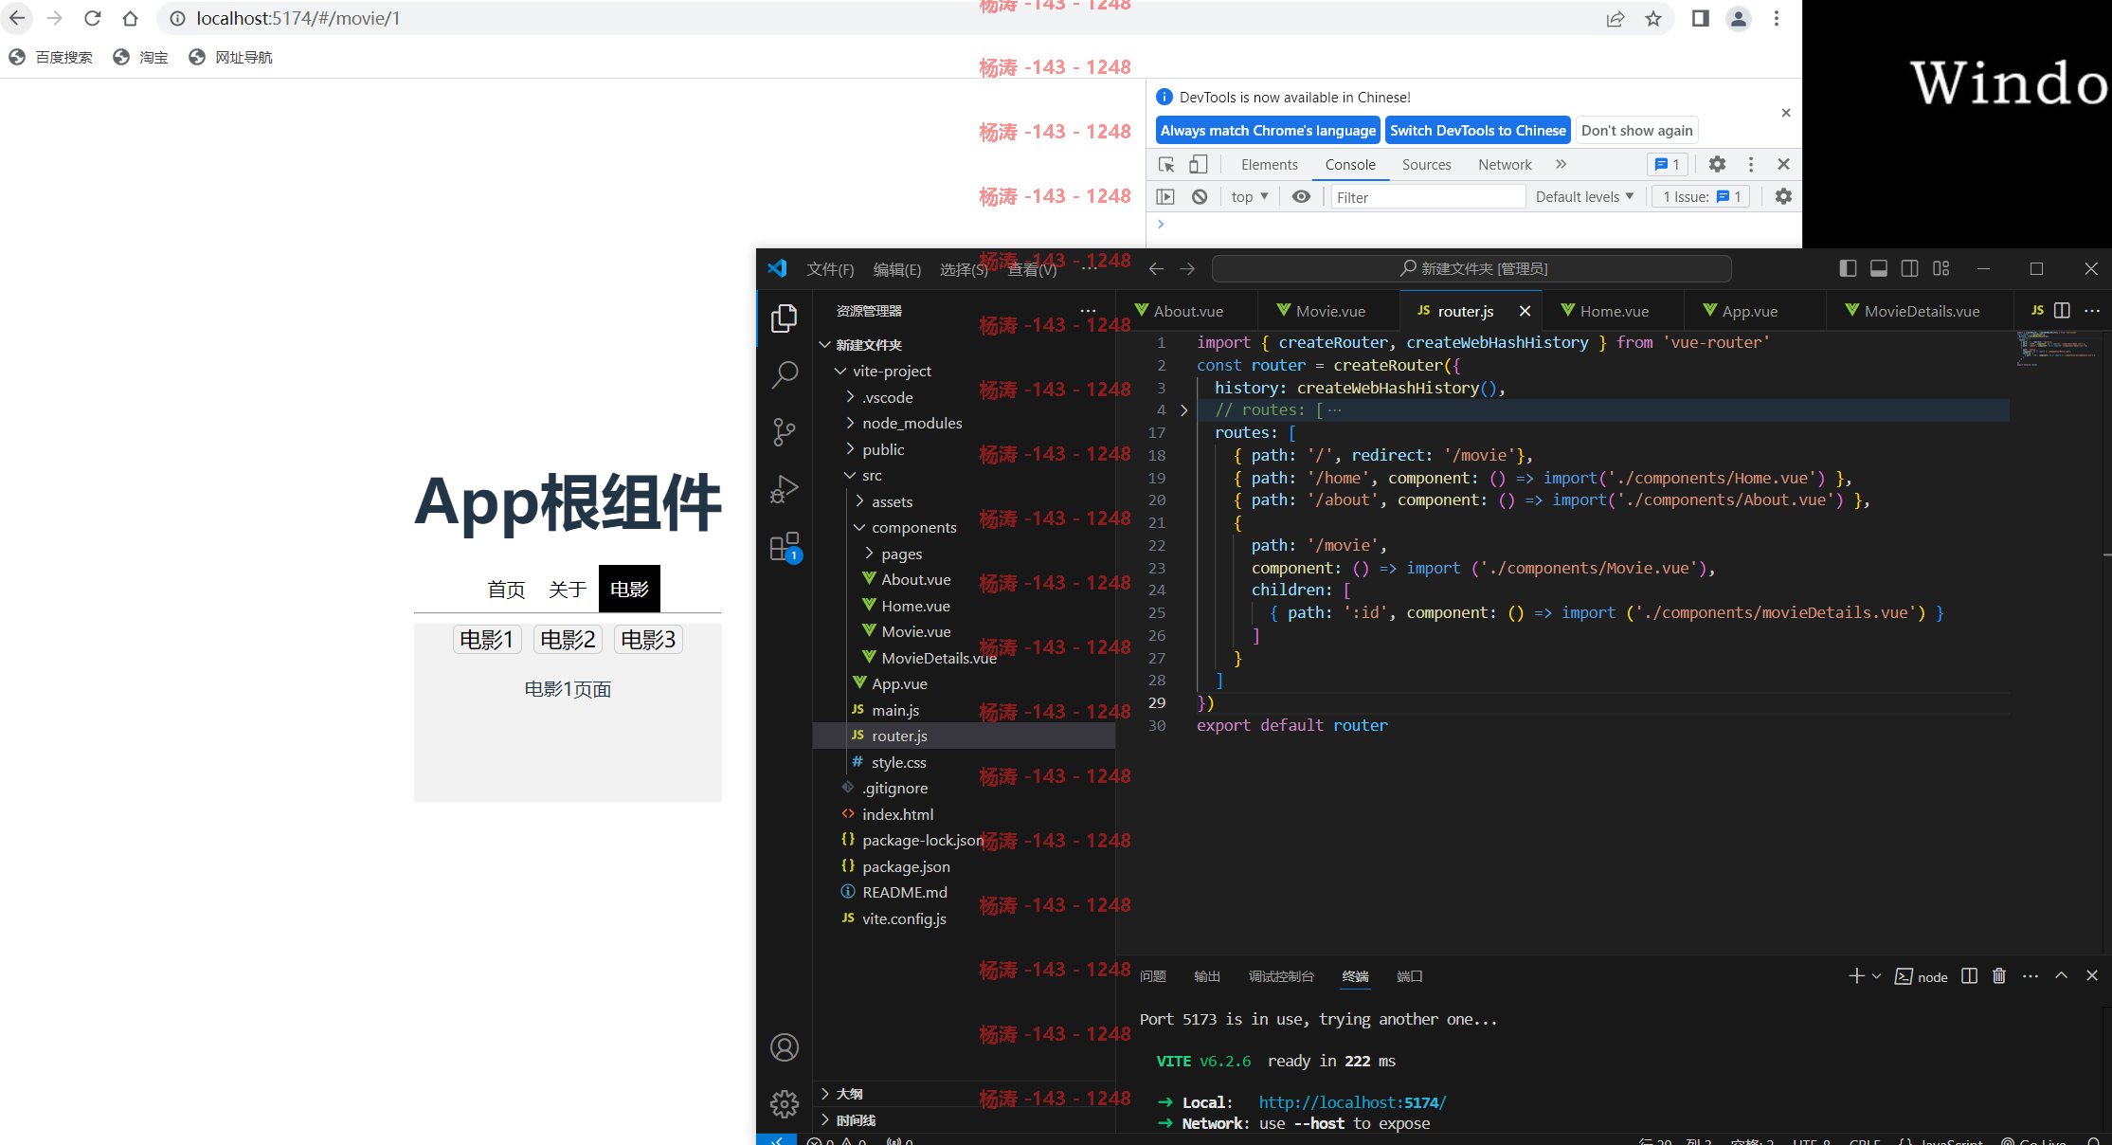Image resolution: width=2112 pixels, height=1145 pixels.
Task: Open console settings gear beside issues
Action: coord(1783,196)
